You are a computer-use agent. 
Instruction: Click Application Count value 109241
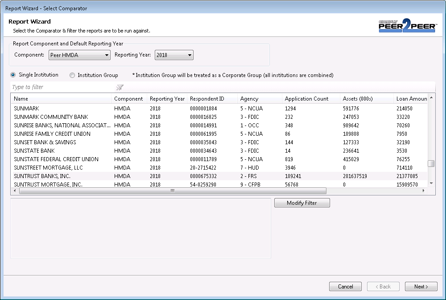[293, 176]
